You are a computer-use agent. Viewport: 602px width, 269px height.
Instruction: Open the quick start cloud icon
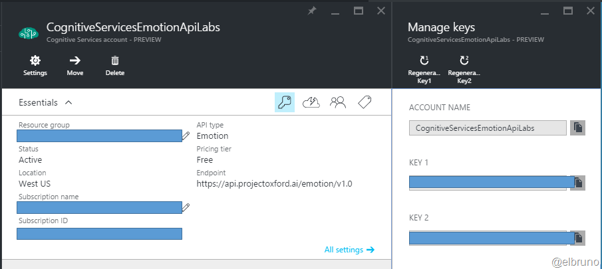point(311,102)
